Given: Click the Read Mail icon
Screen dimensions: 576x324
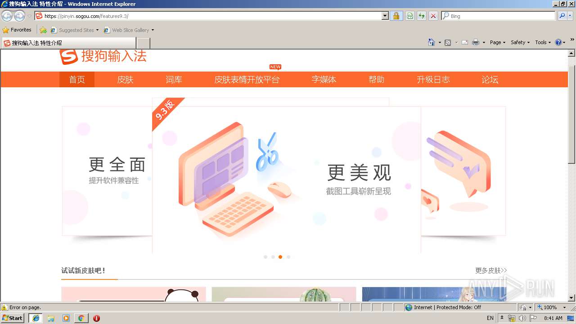Looking at the screenshot, I should coord(465,42).
